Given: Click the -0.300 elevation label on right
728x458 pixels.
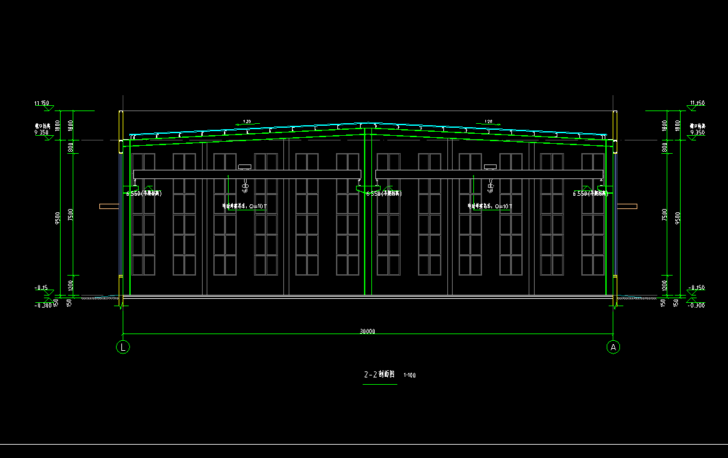Looking at the screenshot, I should [x=695, y=305].
